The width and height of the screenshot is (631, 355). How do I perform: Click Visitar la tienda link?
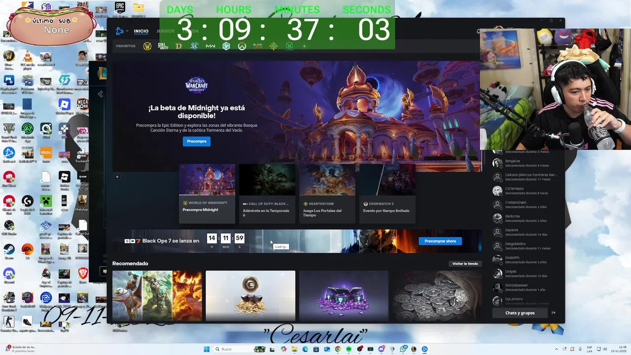coord(465,264)
